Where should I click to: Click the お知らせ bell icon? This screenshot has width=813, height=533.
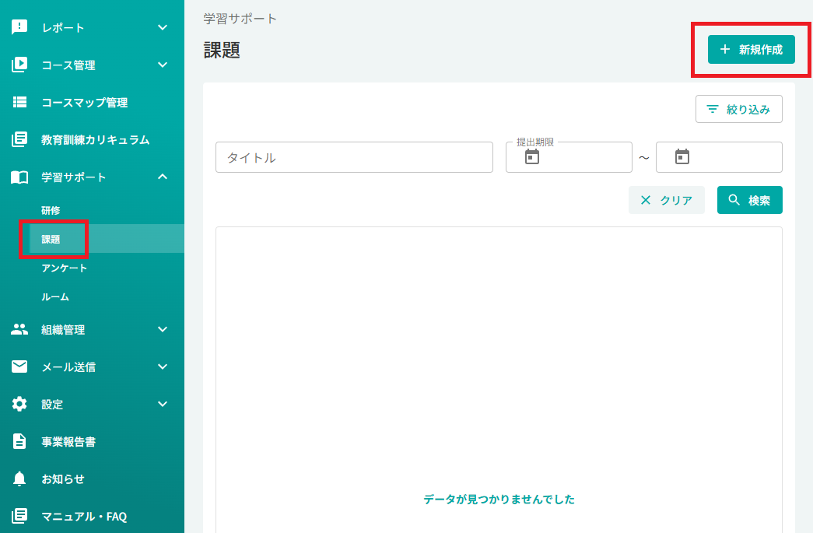pos(19,479)
